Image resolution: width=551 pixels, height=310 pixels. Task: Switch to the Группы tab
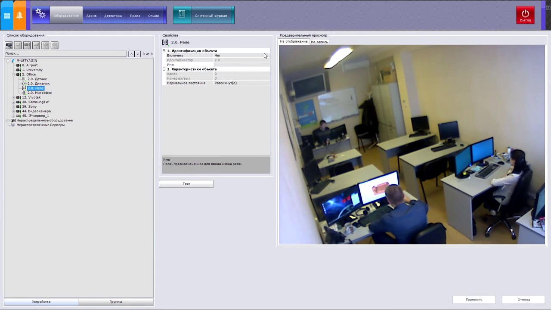[116, 302]
